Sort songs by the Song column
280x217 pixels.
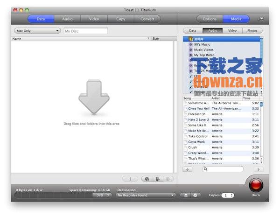[197, 98]
